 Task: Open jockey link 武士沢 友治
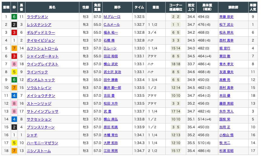[112, 72]
